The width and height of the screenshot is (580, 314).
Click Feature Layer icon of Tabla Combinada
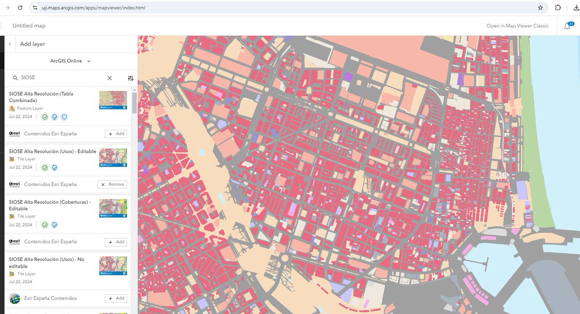tap(12, 109)
